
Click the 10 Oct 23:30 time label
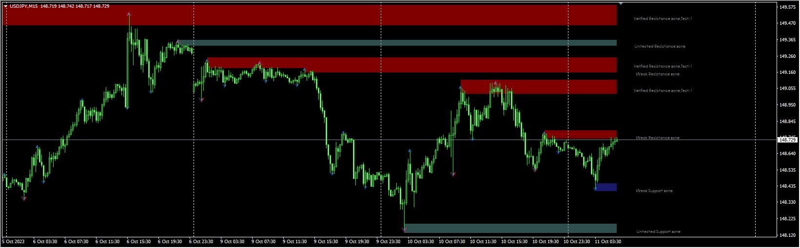point(576,241)
